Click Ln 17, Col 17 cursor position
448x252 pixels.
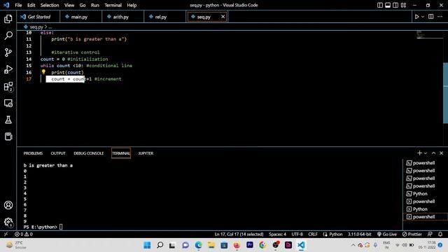pos(239,234)
